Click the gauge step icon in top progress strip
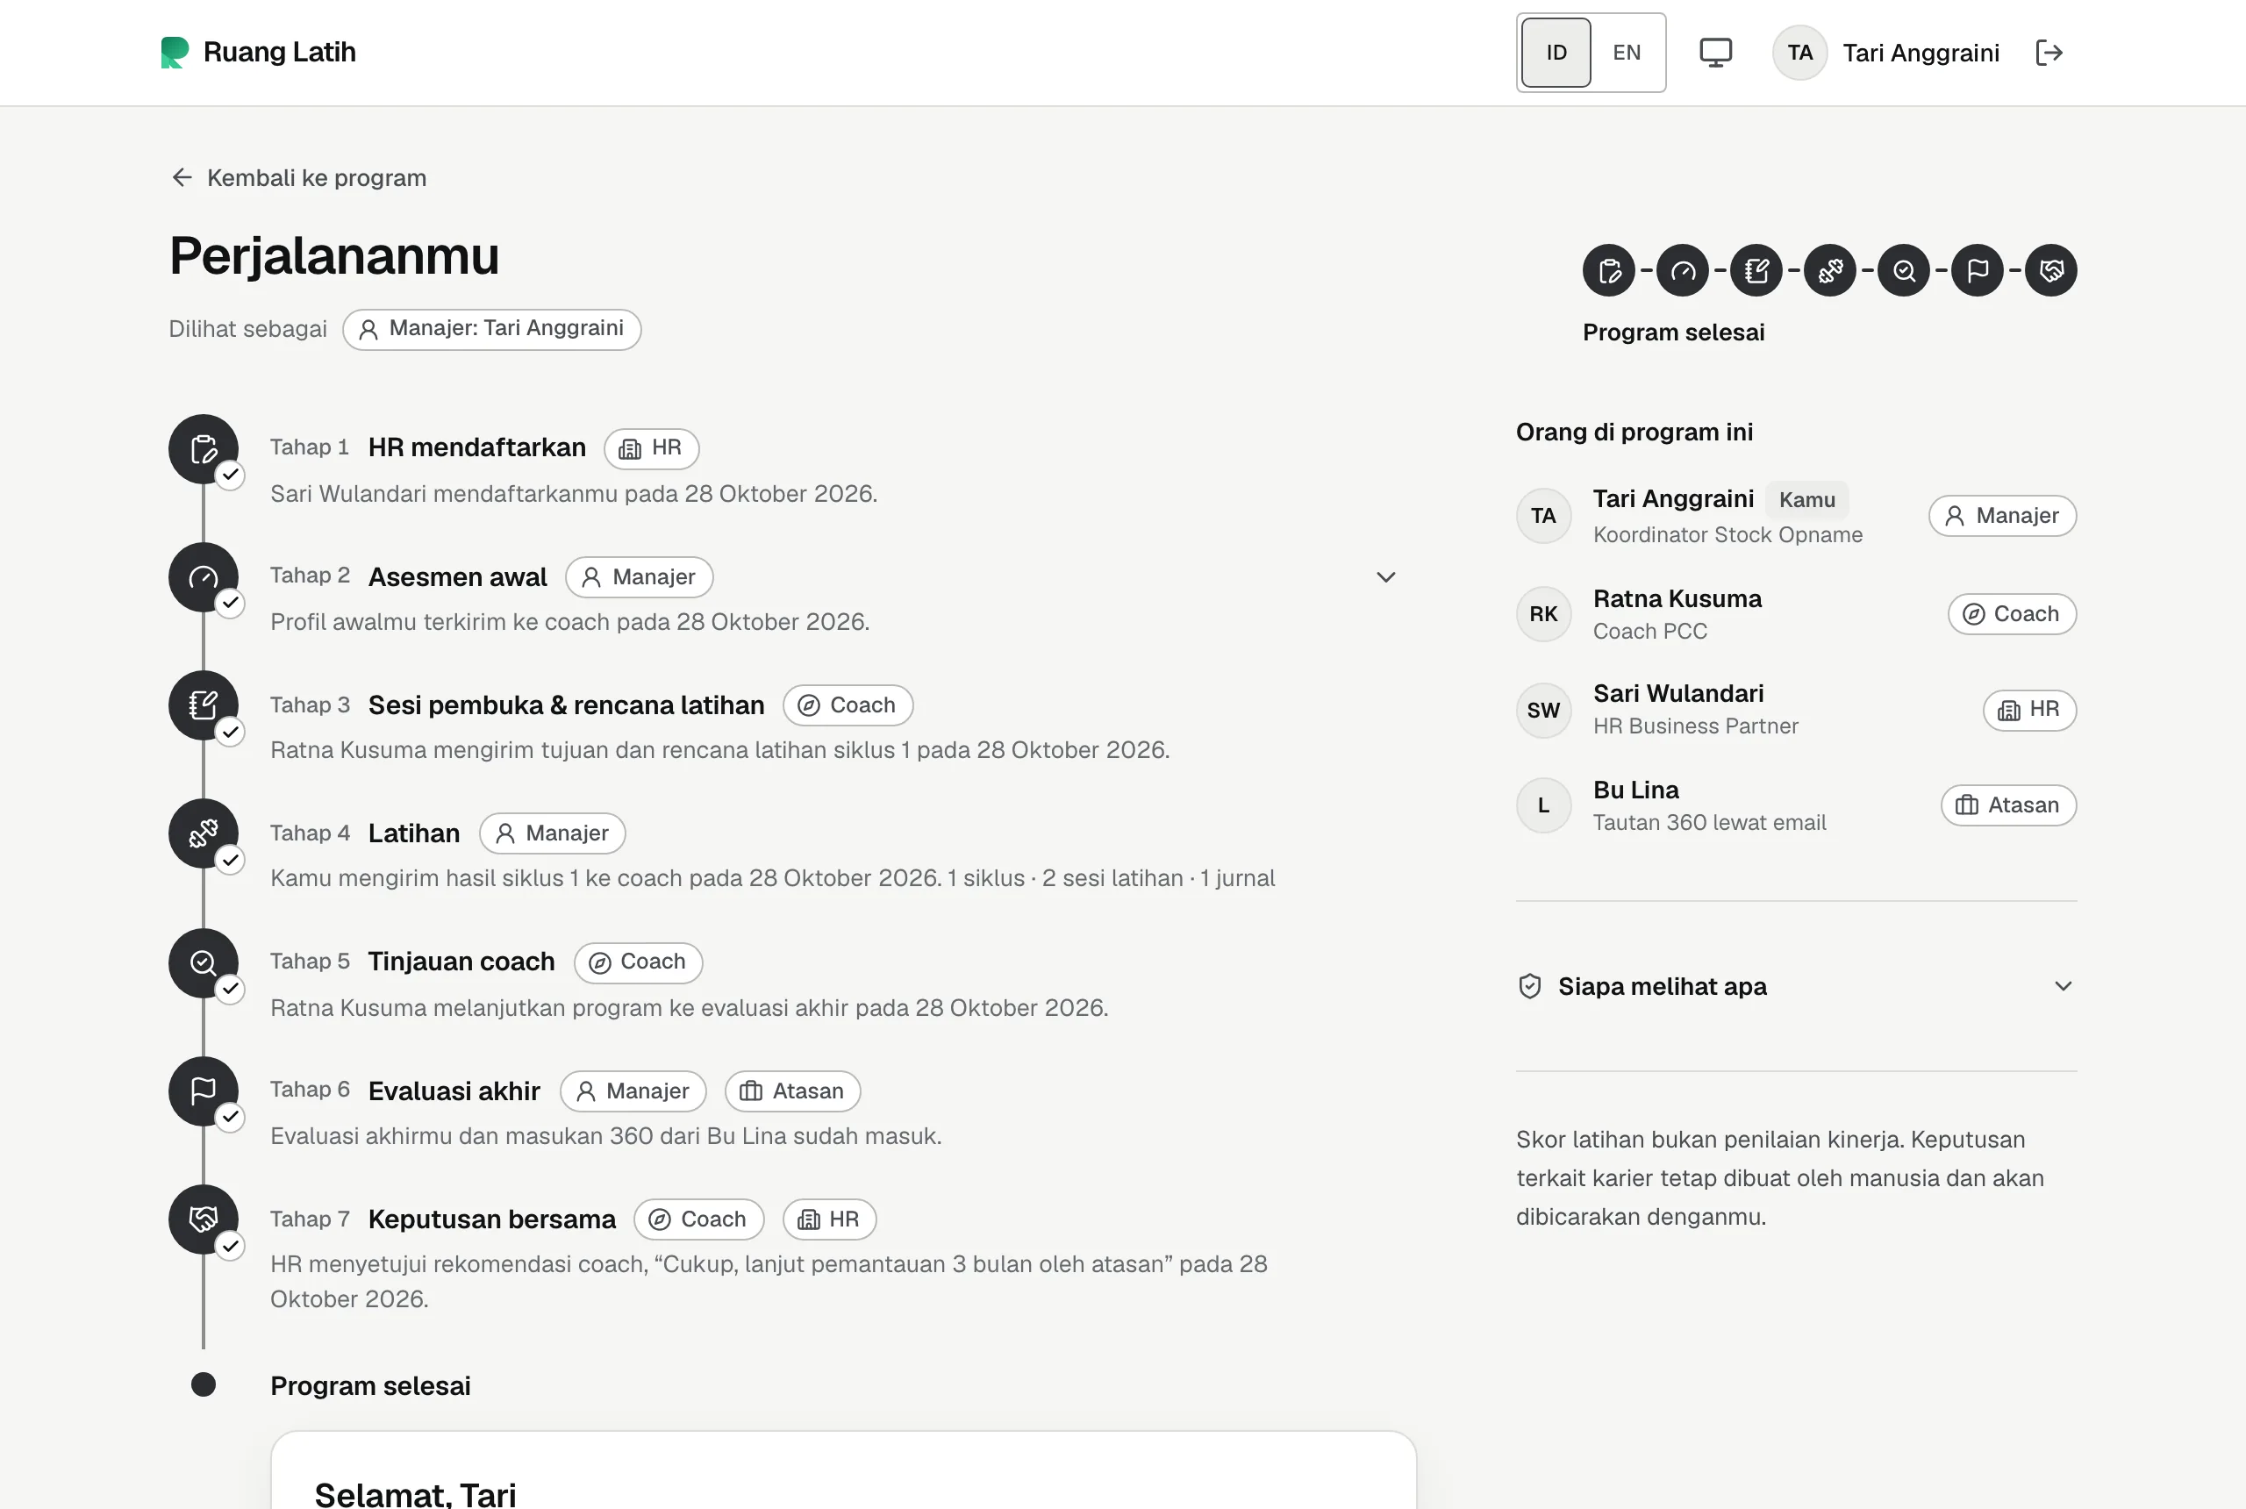 (x=1682, y=270)
